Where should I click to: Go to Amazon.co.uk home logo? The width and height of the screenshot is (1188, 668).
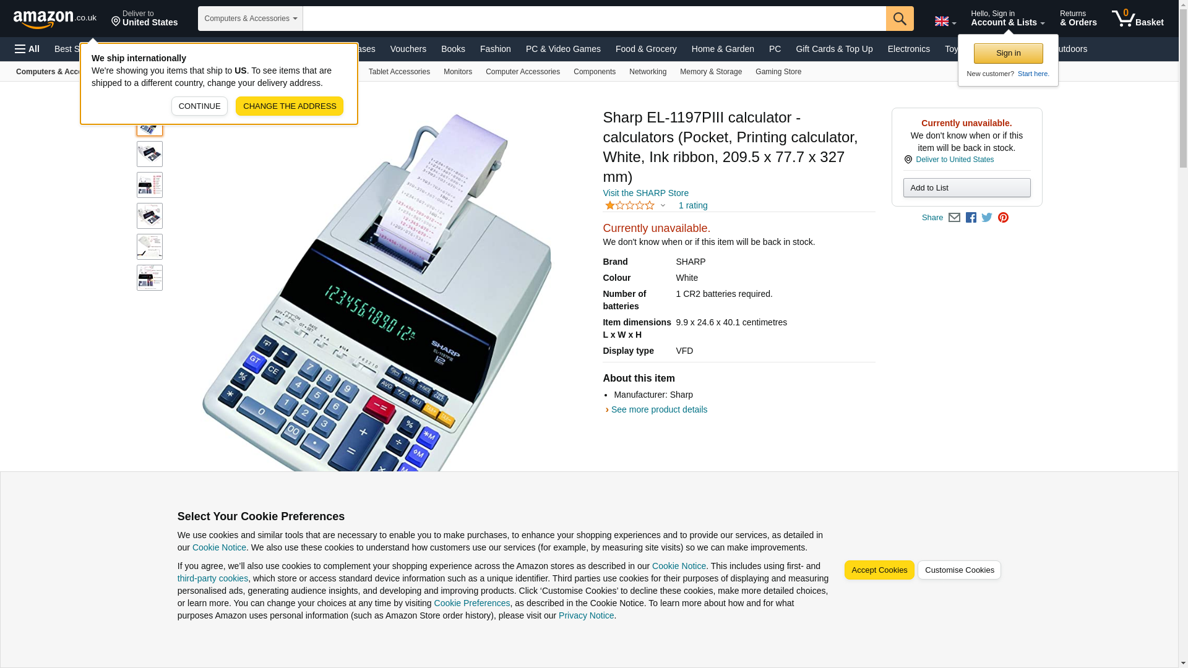click(x=55, y=19)
